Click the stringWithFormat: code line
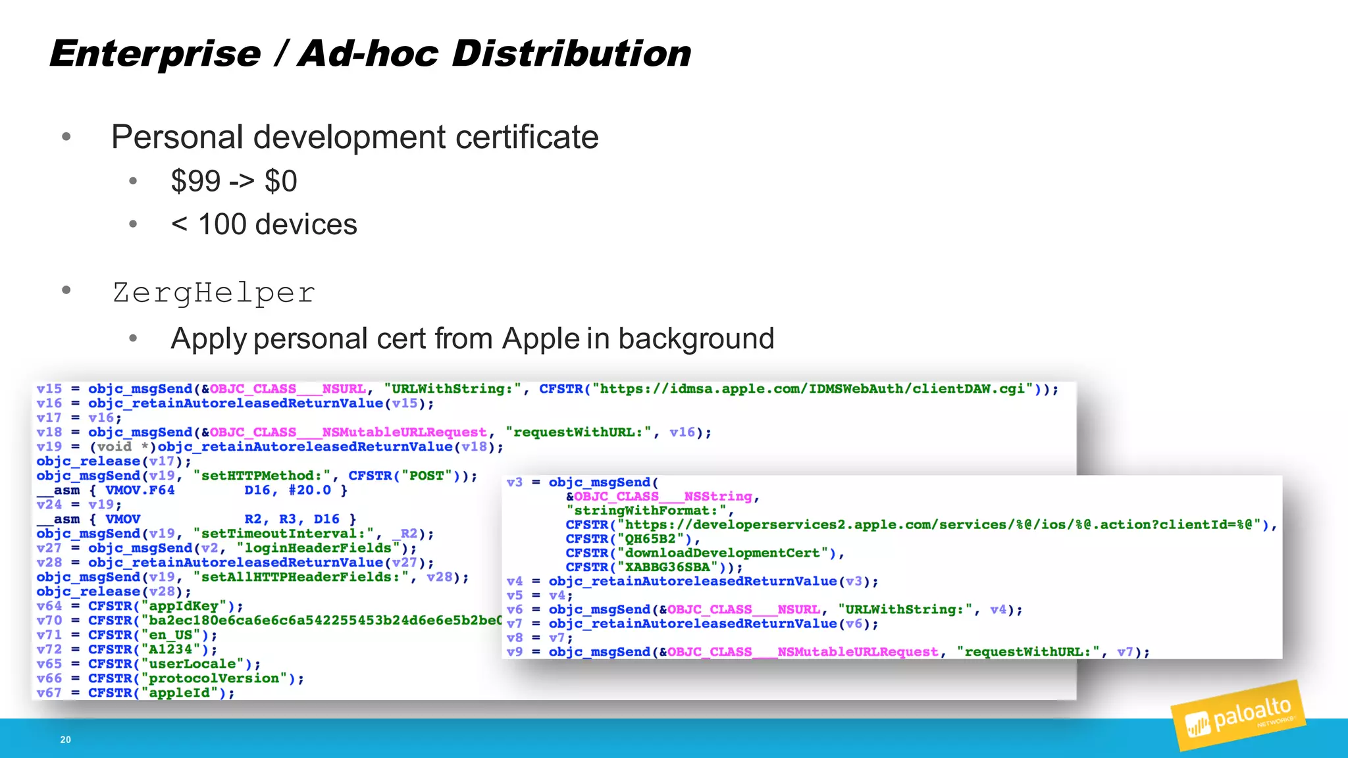 coord(650,511)
